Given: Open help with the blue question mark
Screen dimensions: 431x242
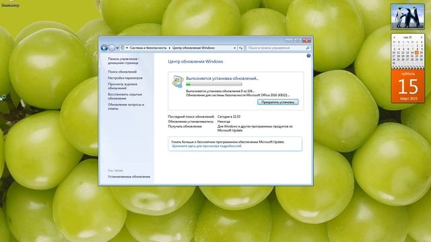Looking at the screenshot, I should tap(308, 56).
